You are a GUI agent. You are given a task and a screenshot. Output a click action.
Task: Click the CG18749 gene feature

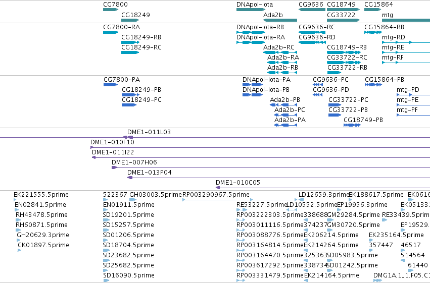pyautogui.click(x=343, y=10)
